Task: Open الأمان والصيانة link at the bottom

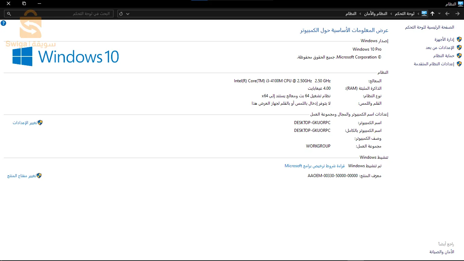Action: coord(442,252)
